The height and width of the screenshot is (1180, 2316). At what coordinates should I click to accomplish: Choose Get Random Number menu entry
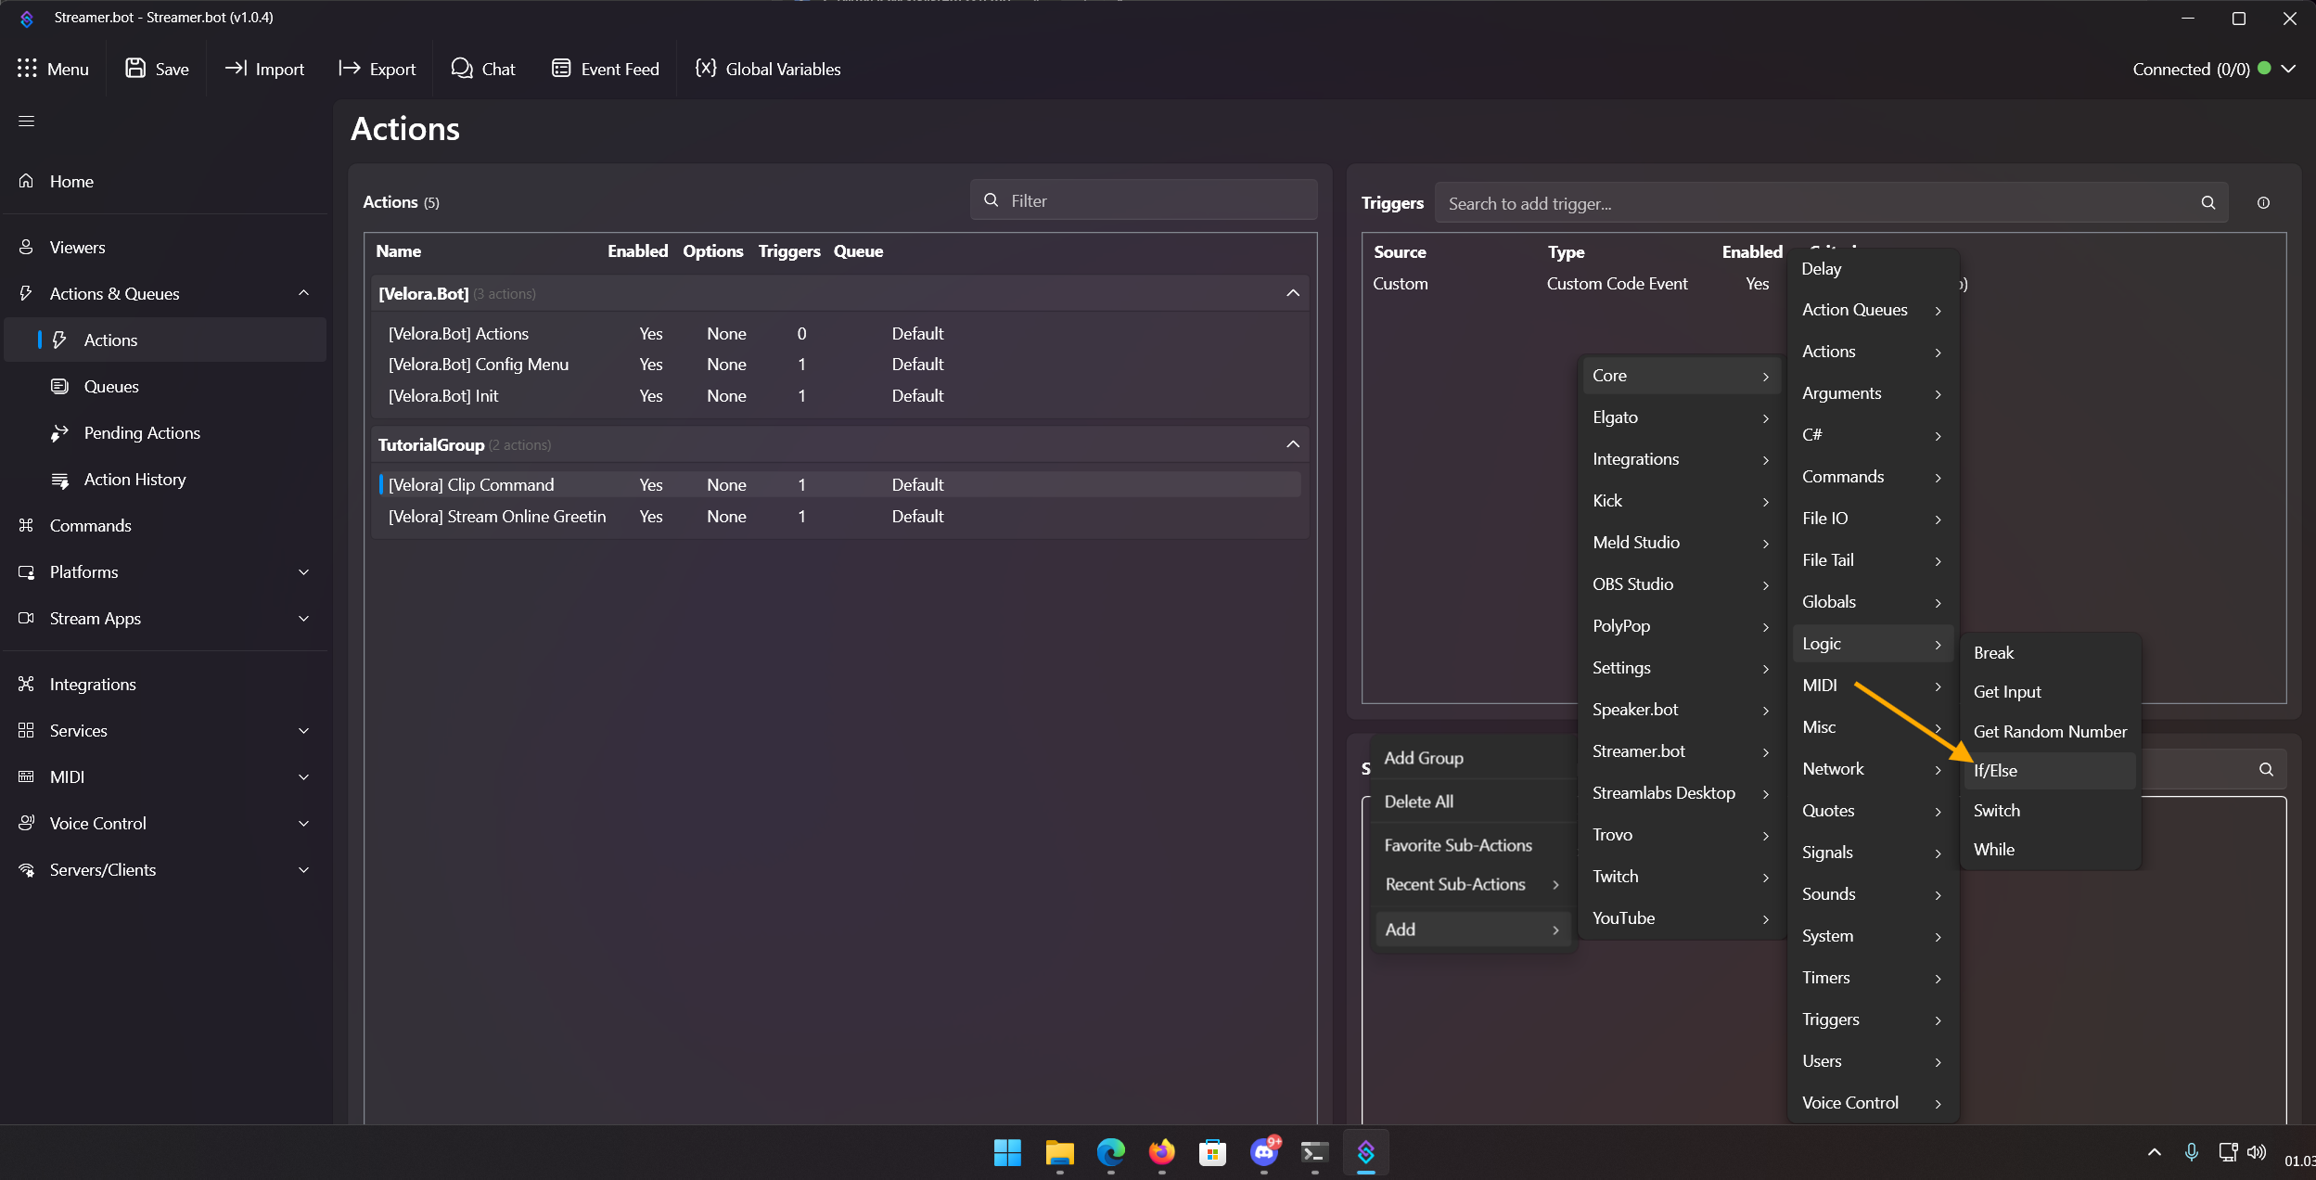[x=2050, y=731]
